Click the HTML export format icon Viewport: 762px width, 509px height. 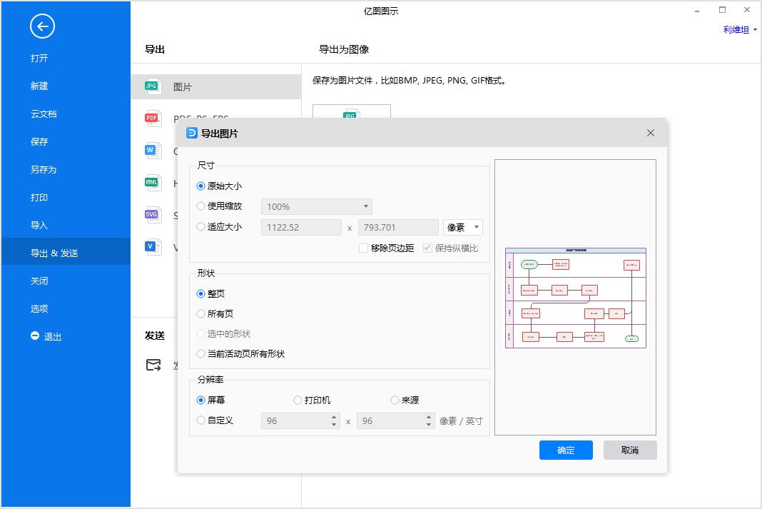click(152, 183)
